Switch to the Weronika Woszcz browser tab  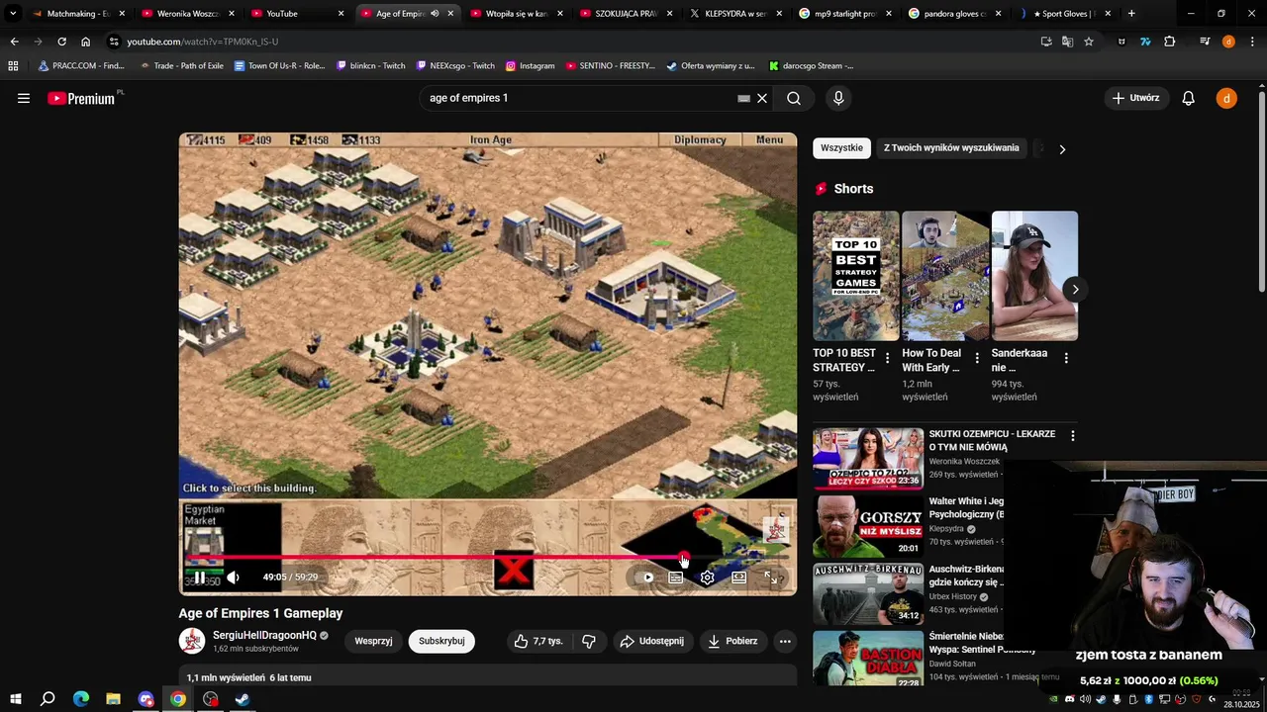pos(186,14)
